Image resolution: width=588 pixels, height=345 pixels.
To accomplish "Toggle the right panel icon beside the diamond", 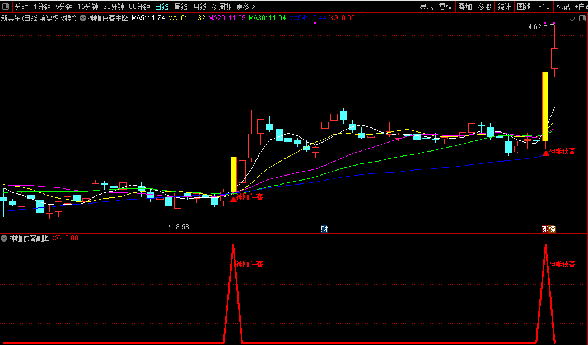I will [582, 18].
